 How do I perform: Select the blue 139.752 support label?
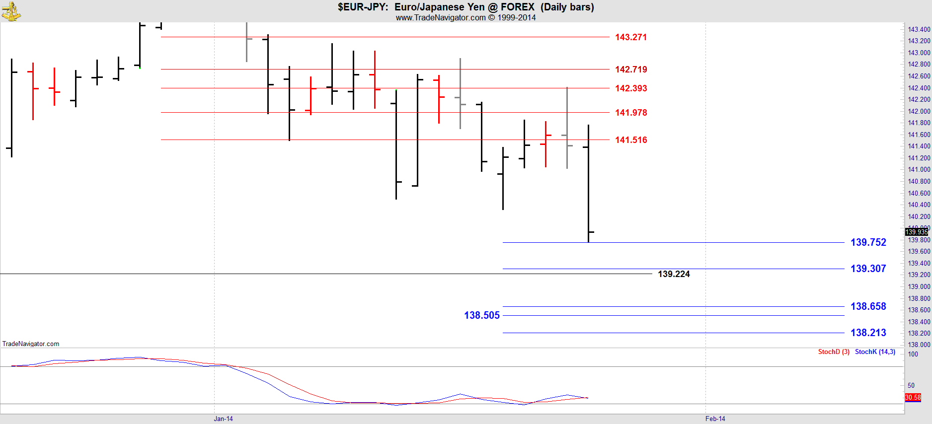pyautogui.click(x=868, y=242)
